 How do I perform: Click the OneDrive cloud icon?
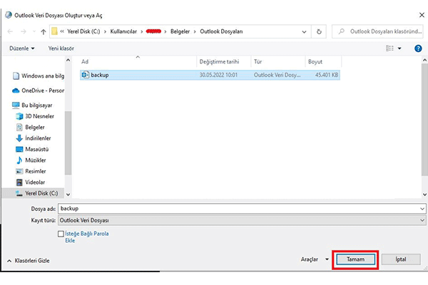click(x=16, y=90)
